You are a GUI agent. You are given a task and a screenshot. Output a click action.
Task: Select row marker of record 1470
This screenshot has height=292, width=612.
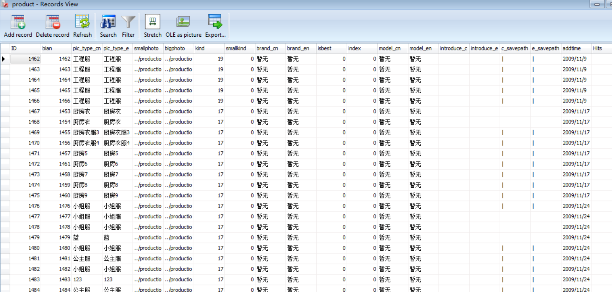click(5, 143)
